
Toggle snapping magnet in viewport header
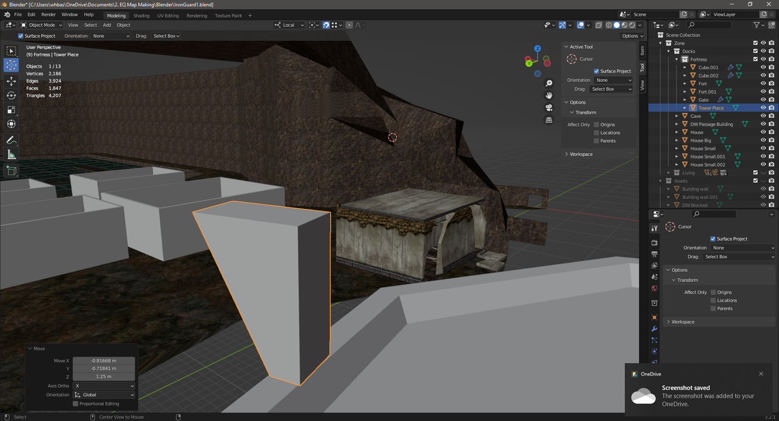[x=326, y=25]
